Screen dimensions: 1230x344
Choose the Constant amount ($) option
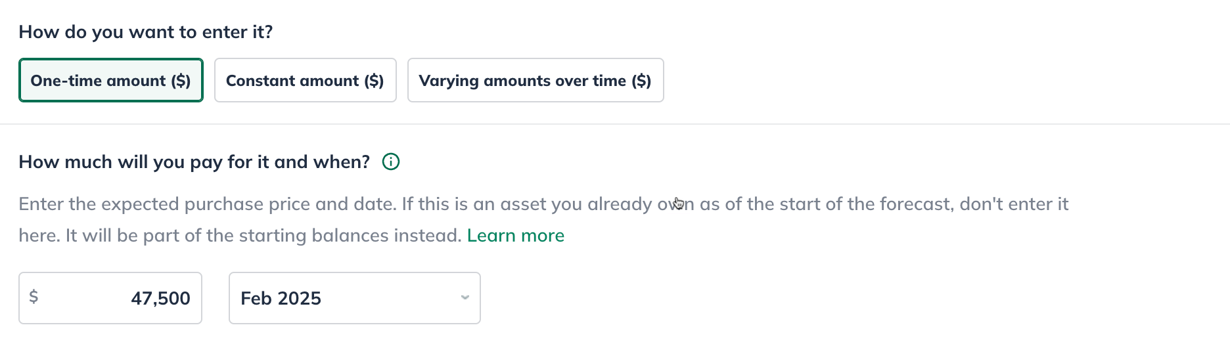click(x=305, y=81)
